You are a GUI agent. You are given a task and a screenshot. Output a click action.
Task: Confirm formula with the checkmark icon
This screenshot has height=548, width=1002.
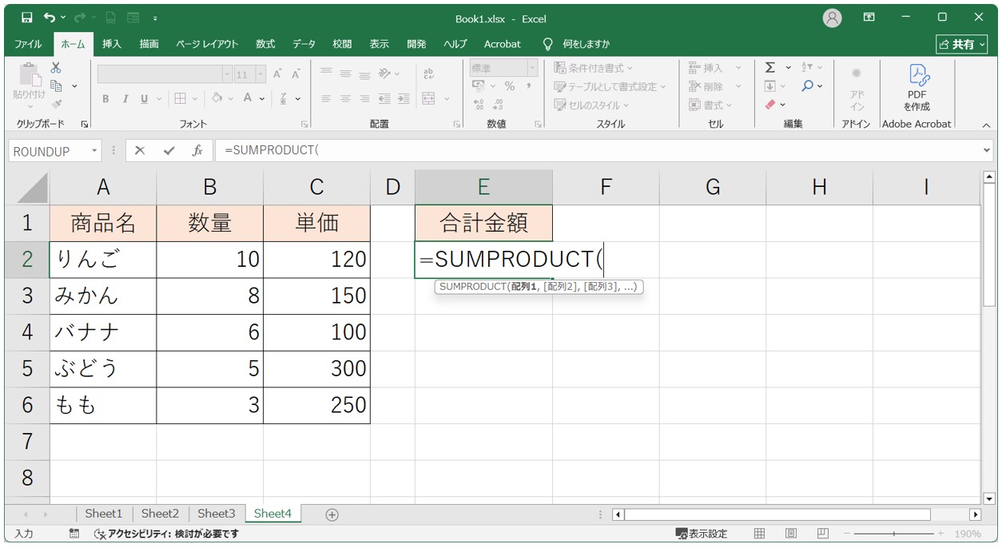tap(169, 151)
